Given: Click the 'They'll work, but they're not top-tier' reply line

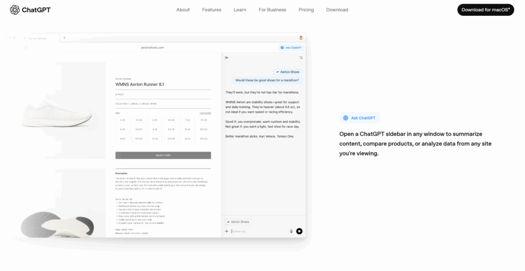Looking at the screenshot, I should [x=262, y=92].
